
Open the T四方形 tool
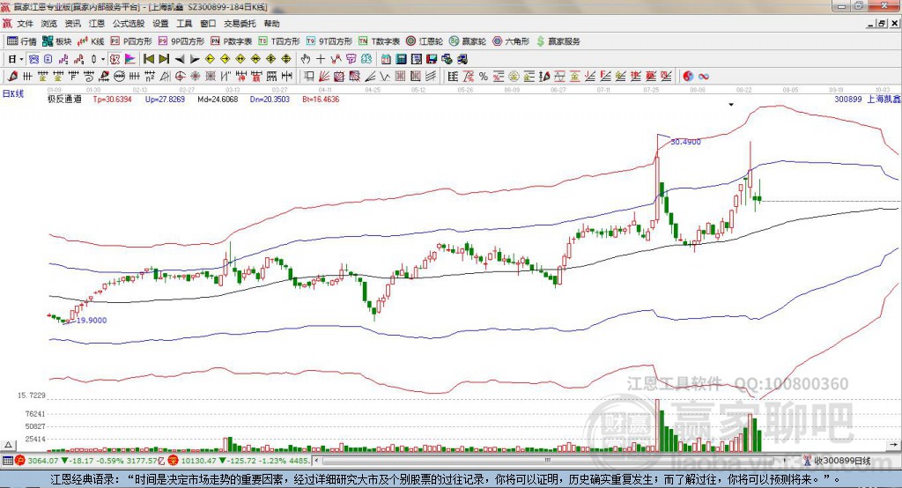tap(279, 41)
